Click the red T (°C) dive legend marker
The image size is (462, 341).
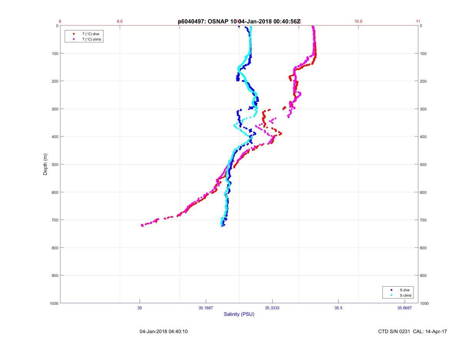(x=74, y=34)
